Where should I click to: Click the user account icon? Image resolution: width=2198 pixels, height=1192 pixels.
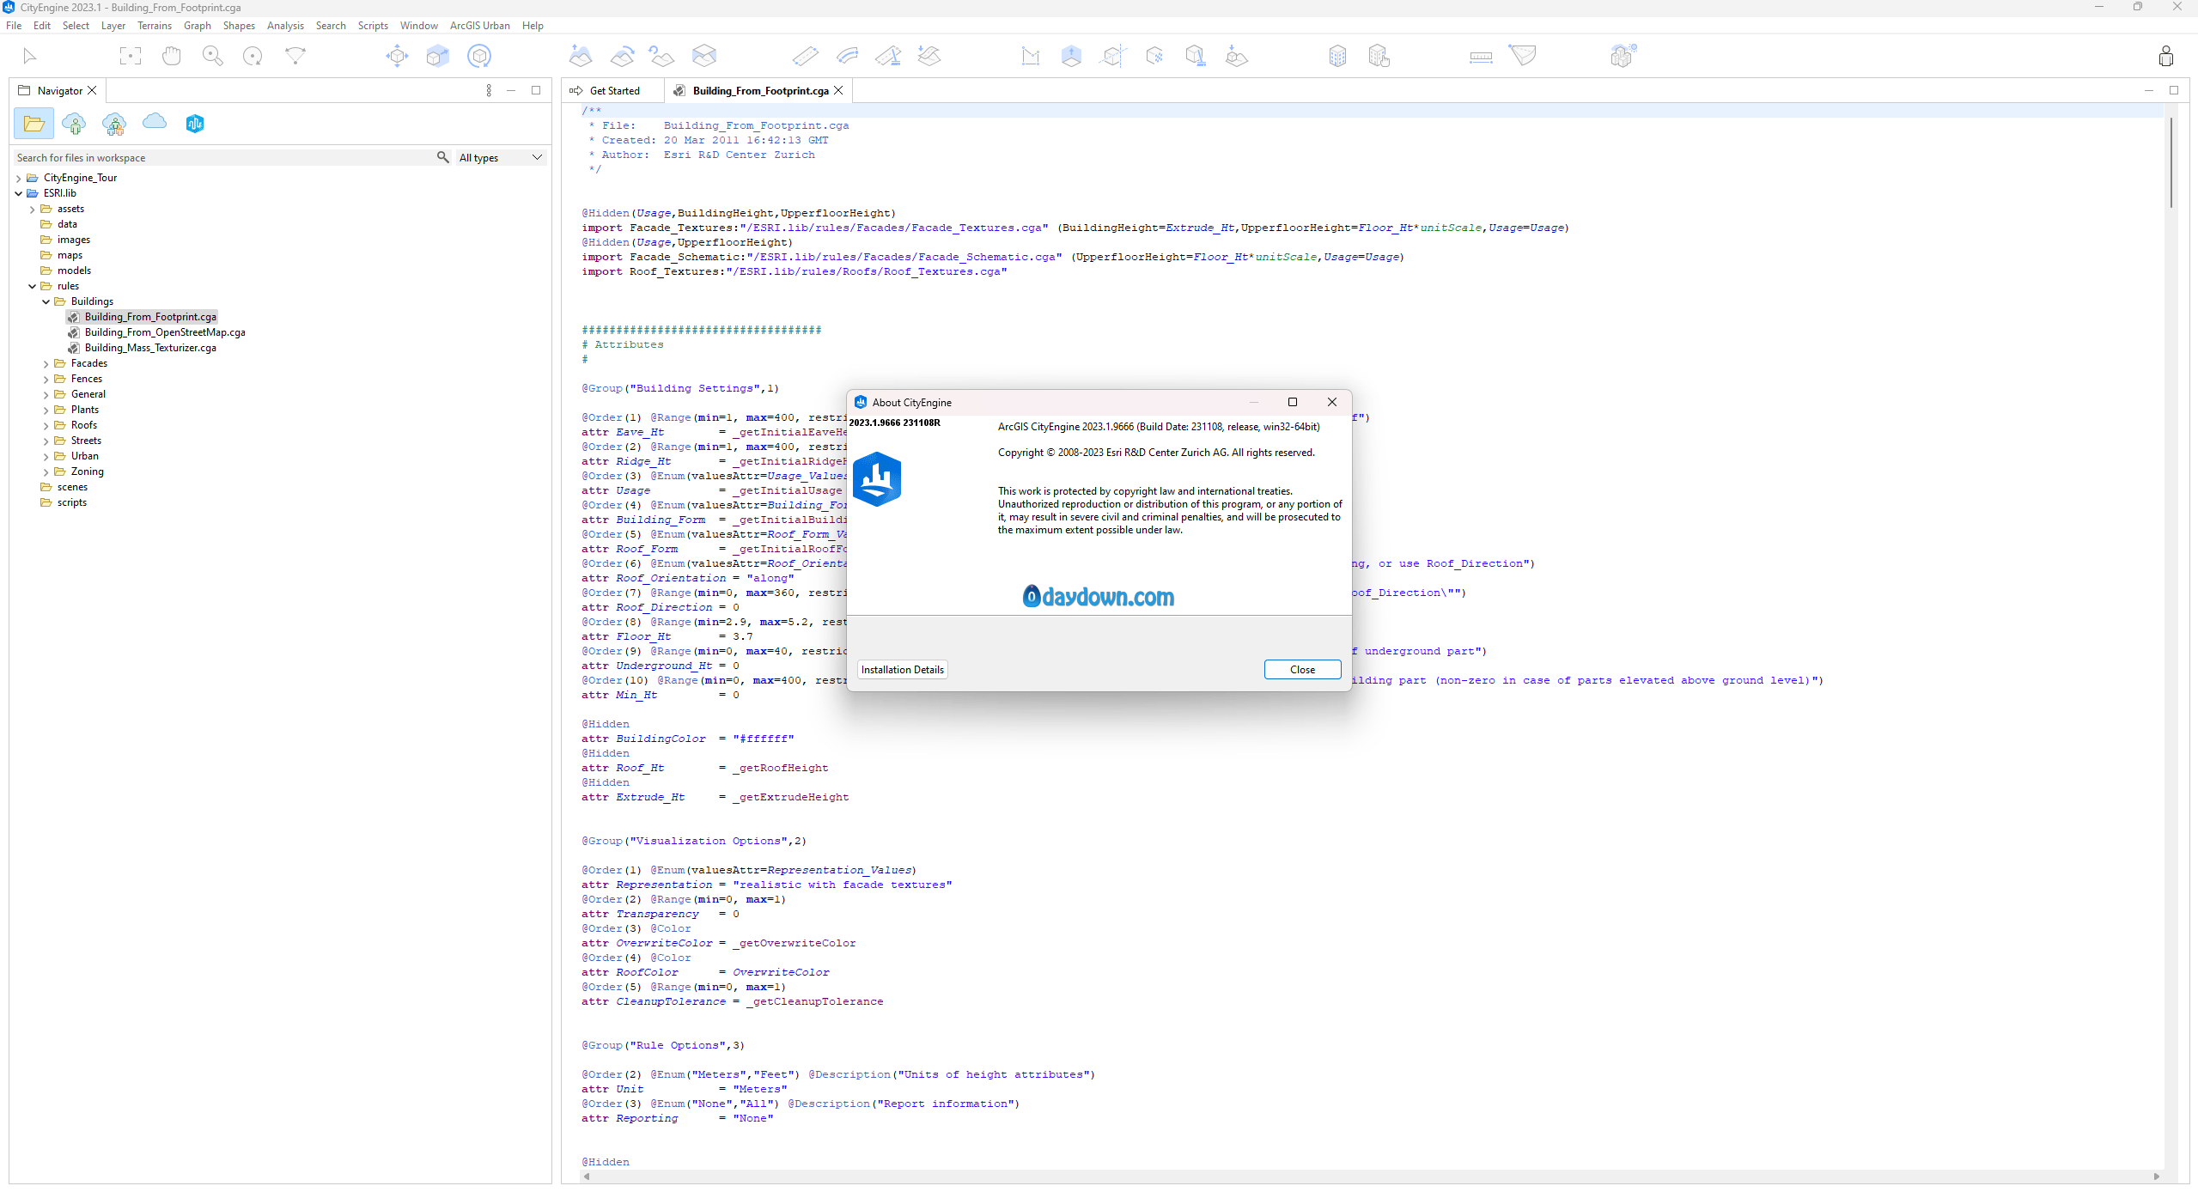pyautogui.click(x=2165, y=57)
